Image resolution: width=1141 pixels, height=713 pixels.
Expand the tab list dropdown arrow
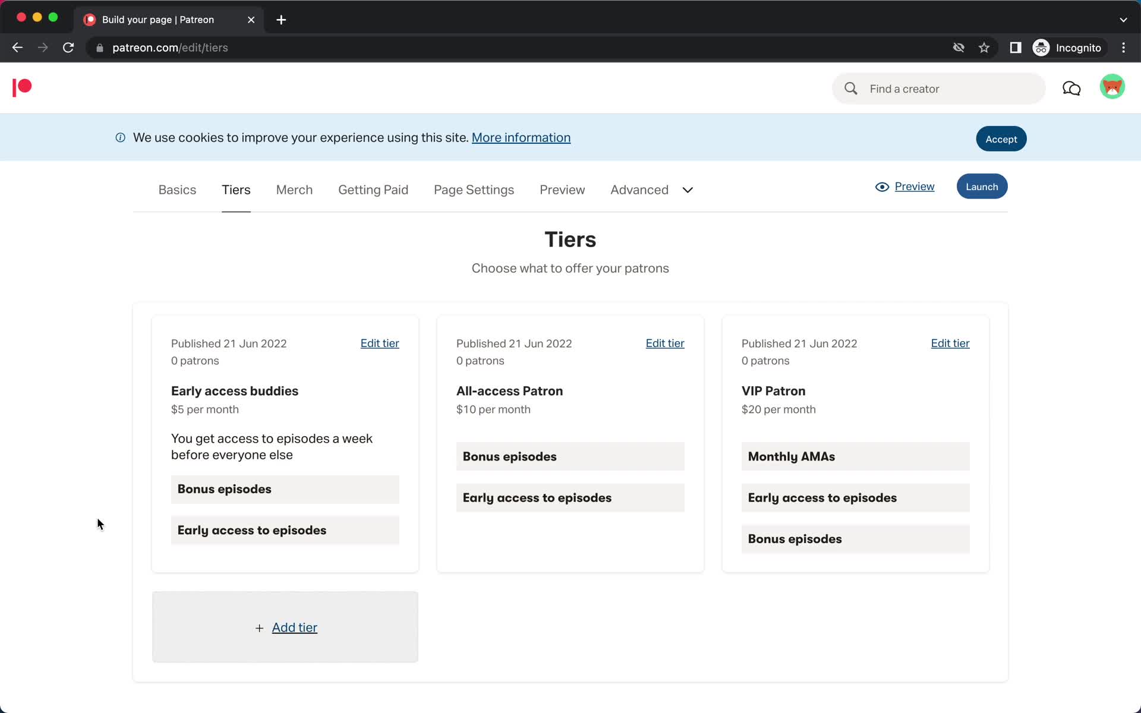click(x=688, y=190)
